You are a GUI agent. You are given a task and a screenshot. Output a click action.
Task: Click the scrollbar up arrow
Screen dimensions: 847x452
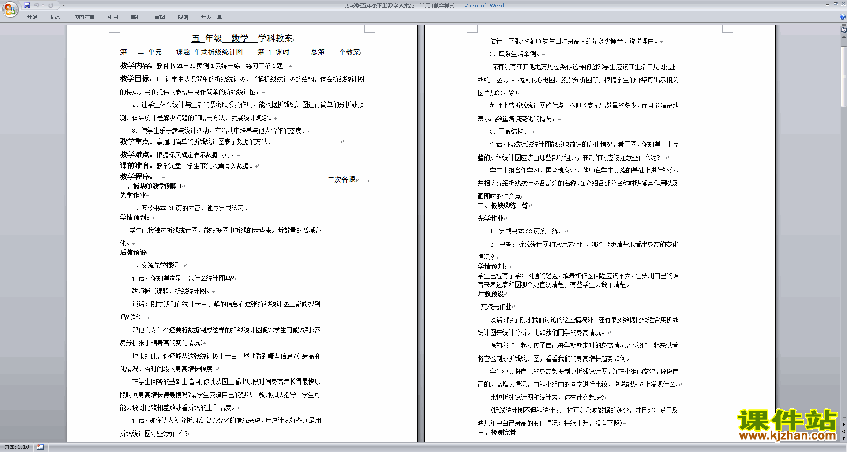pyautogui.click(x=844, y=37)
